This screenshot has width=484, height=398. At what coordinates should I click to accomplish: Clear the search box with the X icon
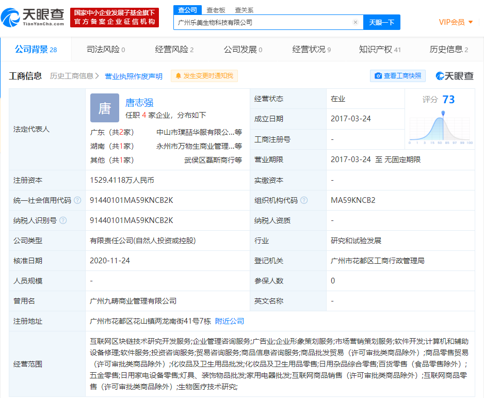[x=356, y=22]
